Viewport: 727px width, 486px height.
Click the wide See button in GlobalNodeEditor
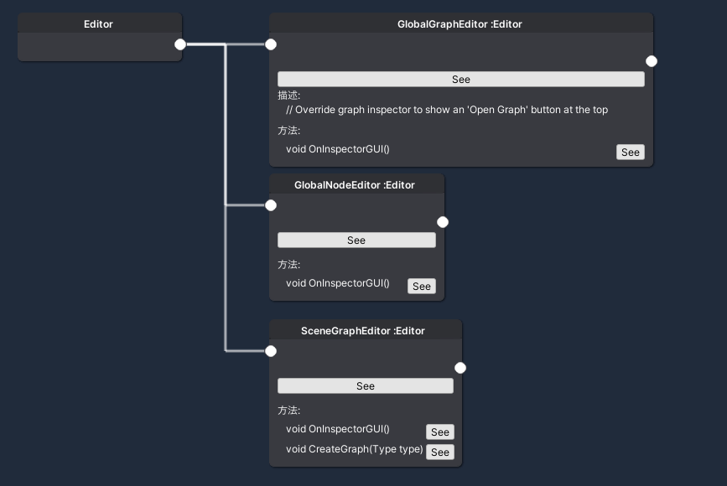click(356, 240)
